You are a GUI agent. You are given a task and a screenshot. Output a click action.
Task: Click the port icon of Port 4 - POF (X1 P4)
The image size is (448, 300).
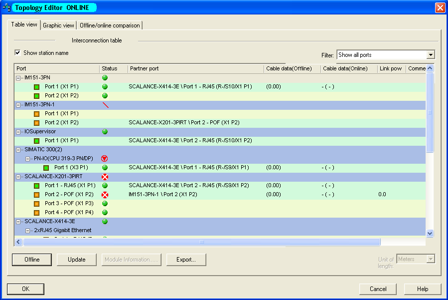pyautogui.click(x=36, y=213)
